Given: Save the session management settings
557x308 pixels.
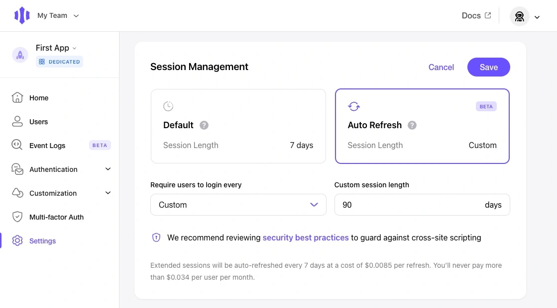Looking at the screenshot, I should pos(488,67).
